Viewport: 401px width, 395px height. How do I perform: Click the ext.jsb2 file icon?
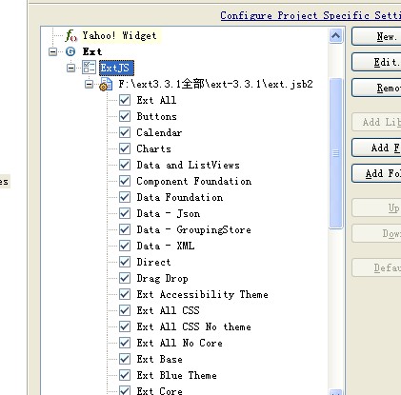tap(106, 84)
